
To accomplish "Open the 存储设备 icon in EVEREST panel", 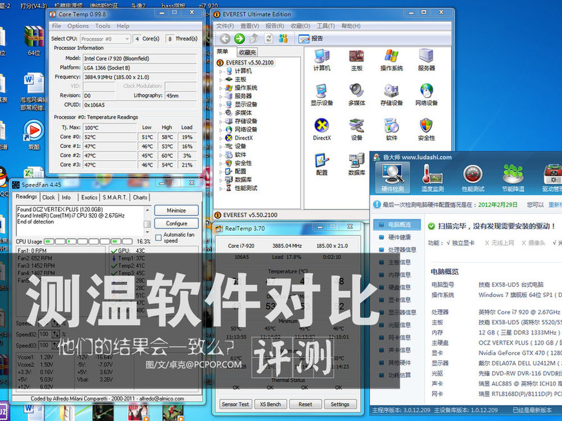I will [x=391, y=94].
